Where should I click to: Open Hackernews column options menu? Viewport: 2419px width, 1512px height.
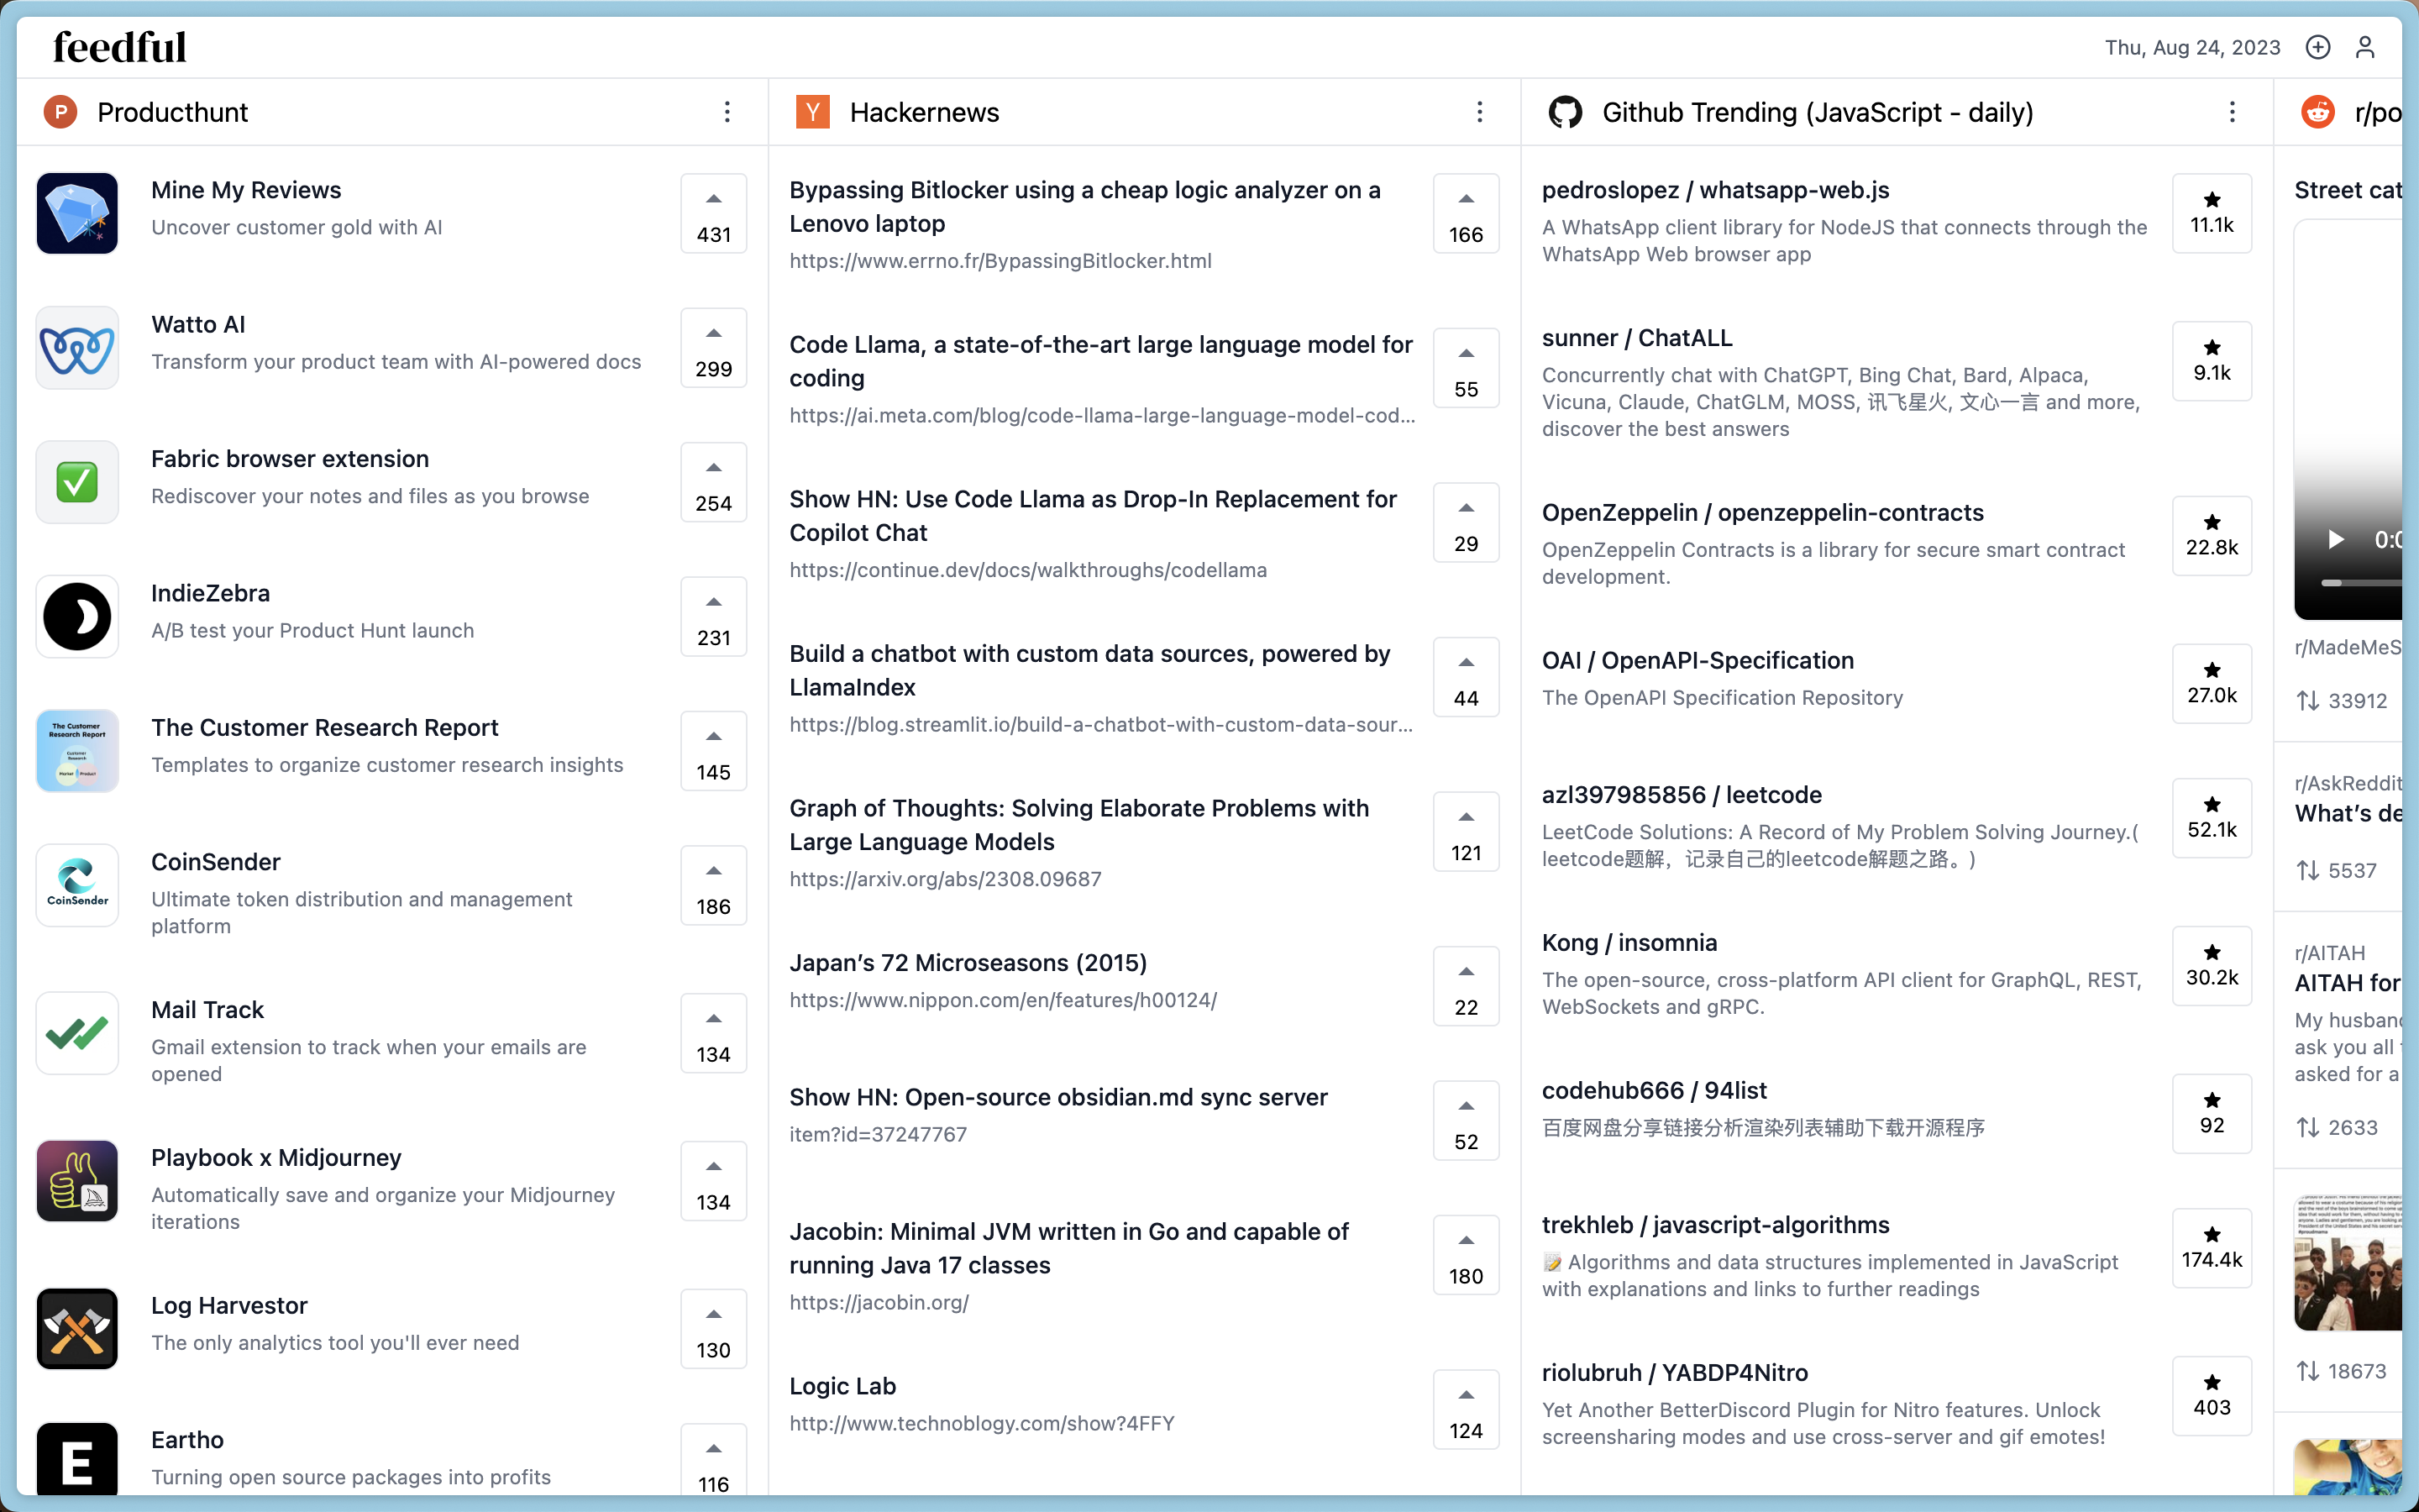1479,112
